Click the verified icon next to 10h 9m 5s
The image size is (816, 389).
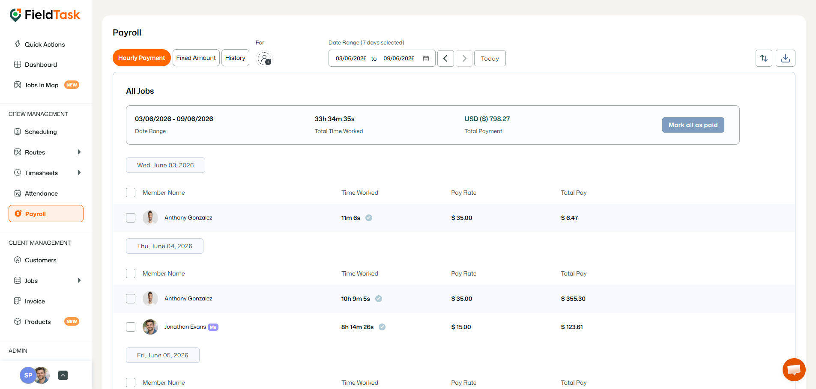coord(379,299)
